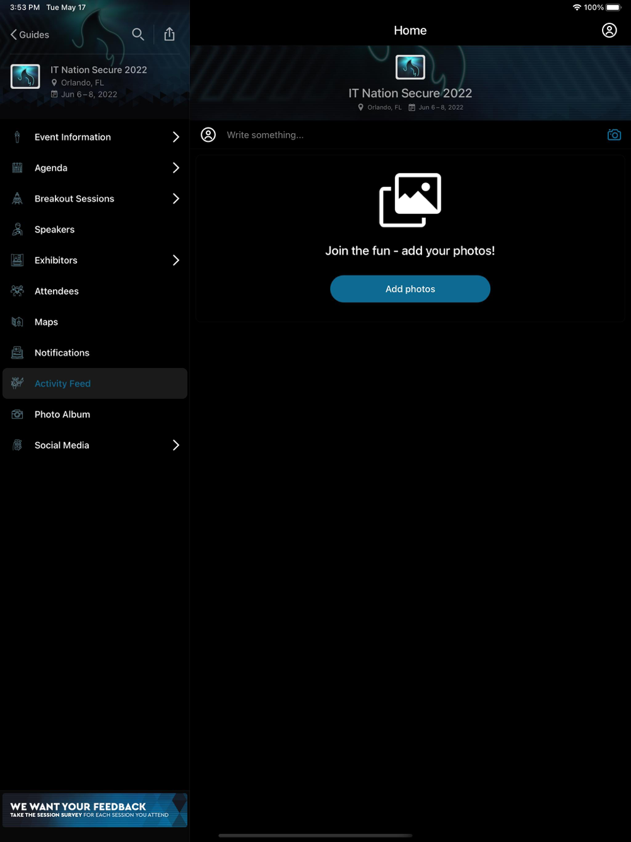
Task: Tap the Photo Album camera icon
Action: pyautogui.click(x=18, y=414)
